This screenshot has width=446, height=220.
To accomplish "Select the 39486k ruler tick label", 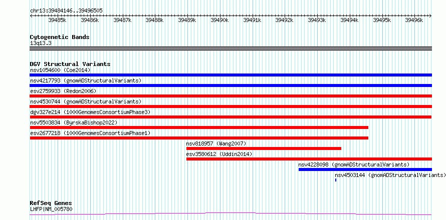I will (90, 20).
